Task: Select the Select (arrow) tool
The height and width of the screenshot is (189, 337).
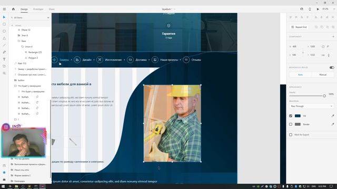Action: 4,17
